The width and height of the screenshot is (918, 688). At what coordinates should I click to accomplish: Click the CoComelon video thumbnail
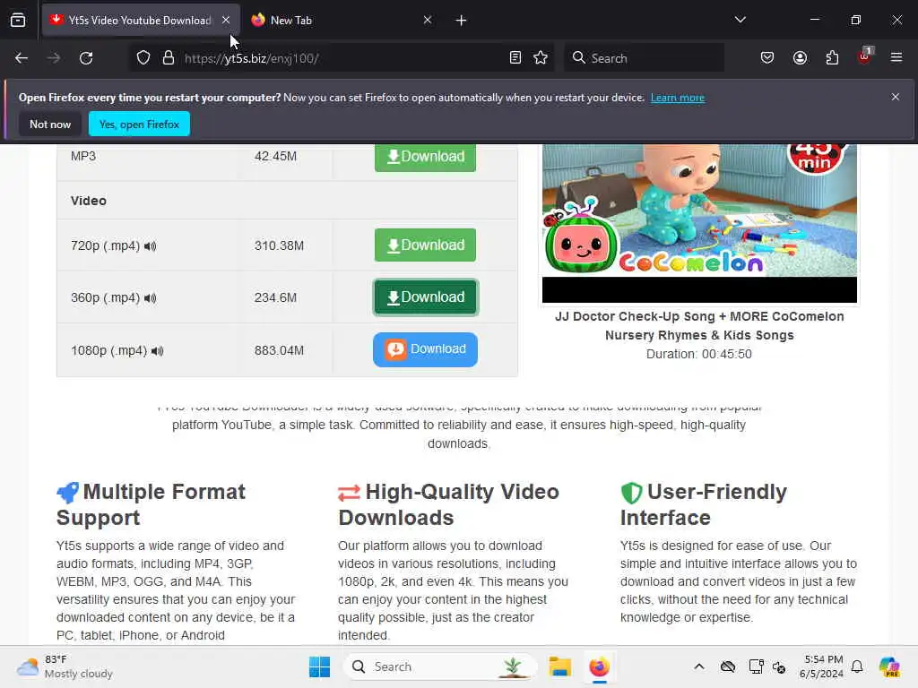(x=699, y=223)
